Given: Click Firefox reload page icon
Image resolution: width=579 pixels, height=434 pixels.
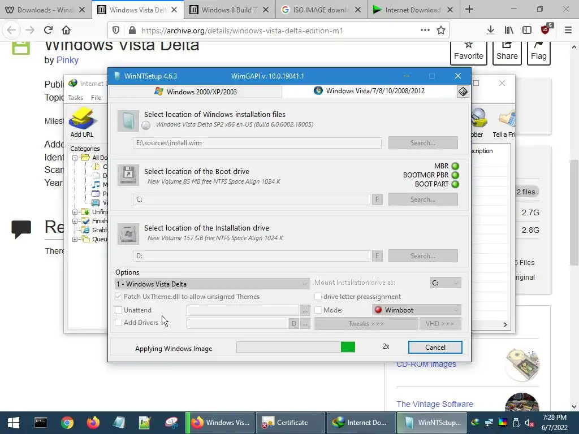Looking at the screenshot, I should point(48,30).
